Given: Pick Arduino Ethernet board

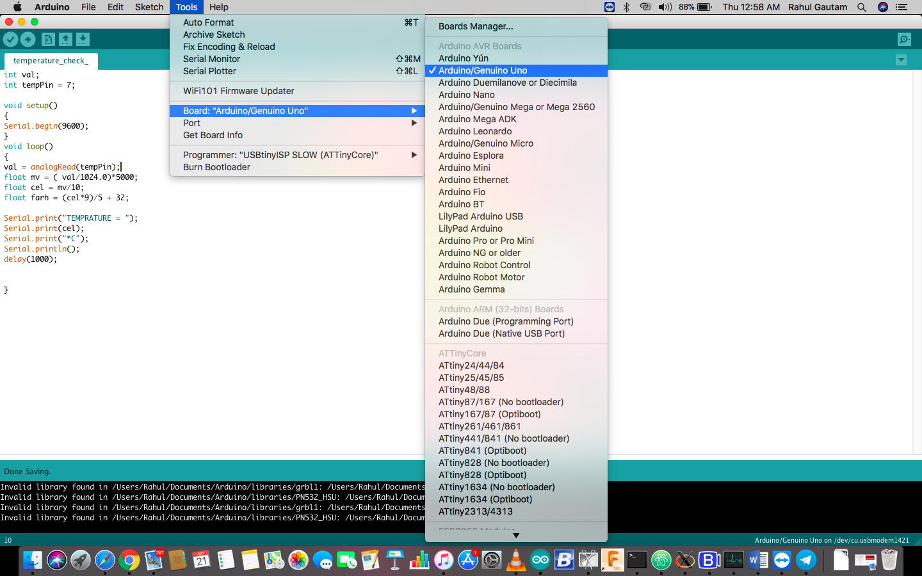Looking at the screenshot, I should click(x=516, y=180).
